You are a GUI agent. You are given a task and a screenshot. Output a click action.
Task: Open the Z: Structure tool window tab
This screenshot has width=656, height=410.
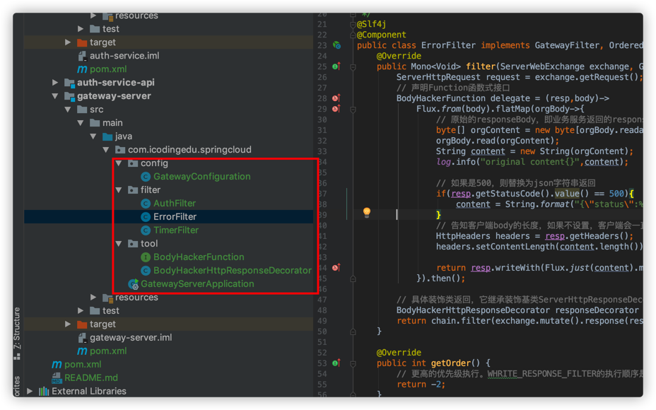pos(17,333)
